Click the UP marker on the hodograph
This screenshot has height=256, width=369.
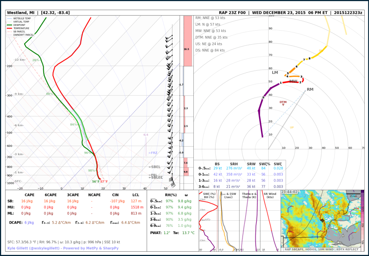click(292, 127)
